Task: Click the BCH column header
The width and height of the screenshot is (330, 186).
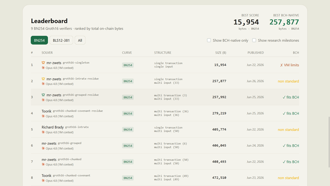Action: 296,53
